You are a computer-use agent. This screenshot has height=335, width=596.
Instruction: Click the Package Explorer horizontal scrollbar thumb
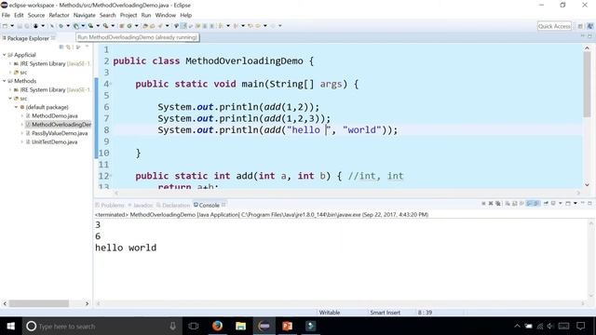point(39,303)
